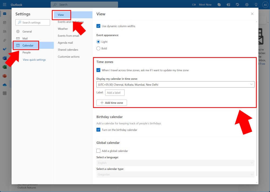Image resolution: width=270 pixels, height=192 pixels.
Task: Open the app launcher waffle icon
Action: tap(5, 5)
